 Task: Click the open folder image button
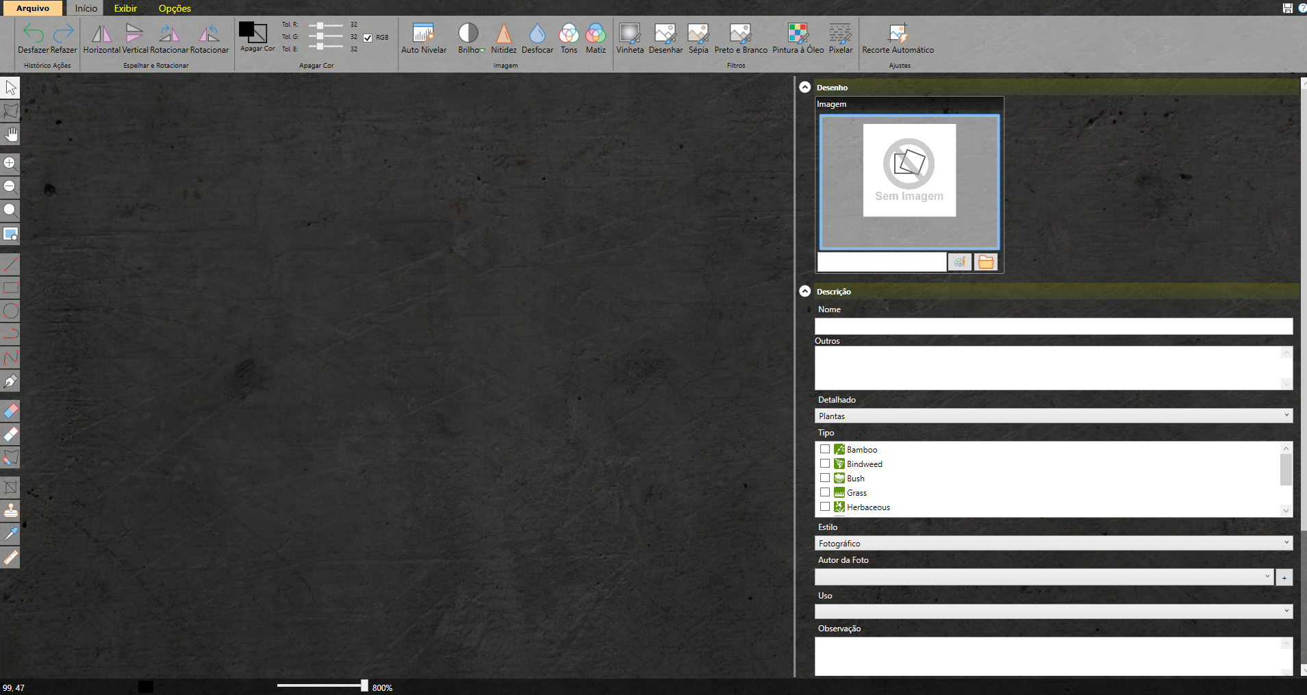tap(985, 262)
